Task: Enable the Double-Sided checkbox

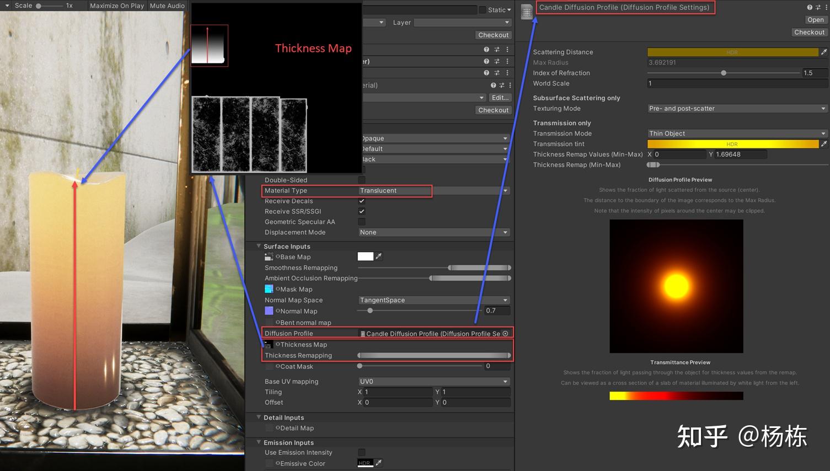Action: [362, 180]
